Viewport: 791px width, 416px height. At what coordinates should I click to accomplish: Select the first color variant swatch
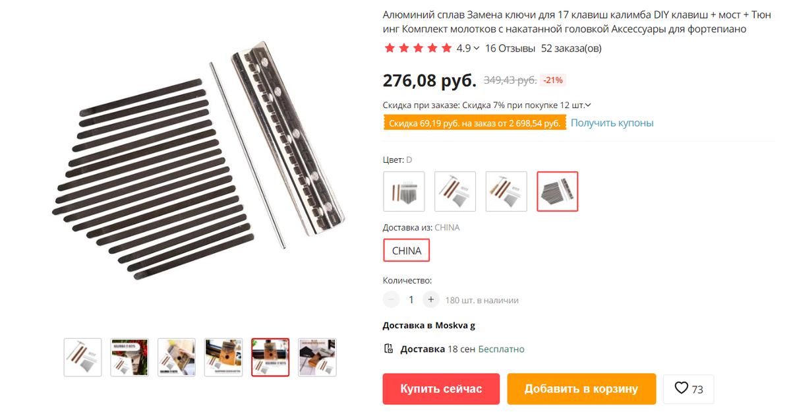point(404,191)
